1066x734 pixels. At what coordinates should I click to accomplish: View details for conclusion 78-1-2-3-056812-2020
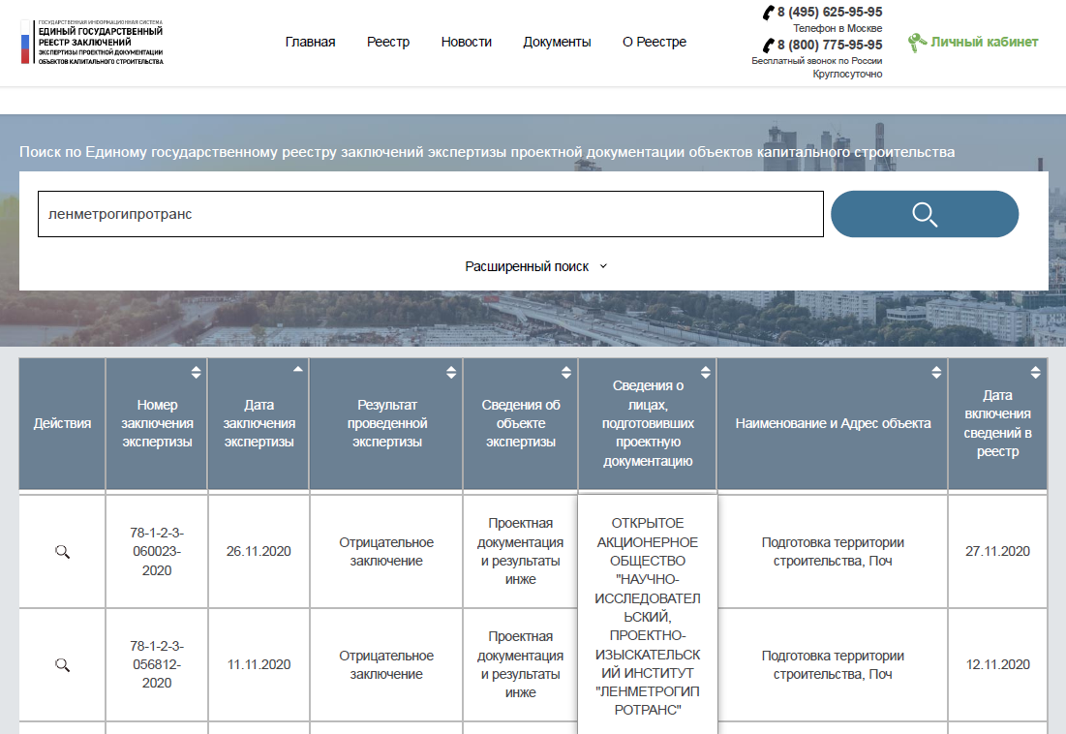(x=62, y=665)
